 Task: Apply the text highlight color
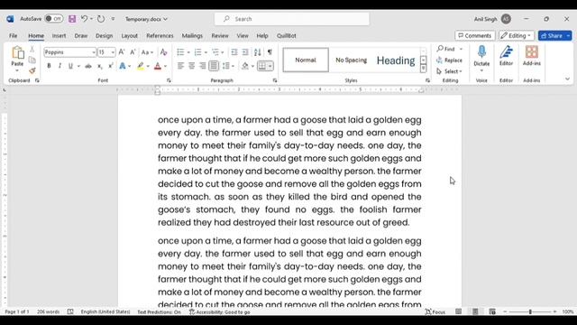141,66
